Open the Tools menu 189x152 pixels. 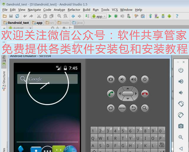pyautogui.click(x=105, y=10)
